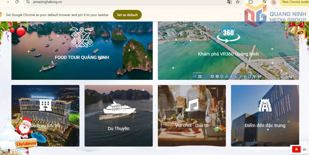
Task: Open the site information icon in address bar
Action: coord(28,2)
